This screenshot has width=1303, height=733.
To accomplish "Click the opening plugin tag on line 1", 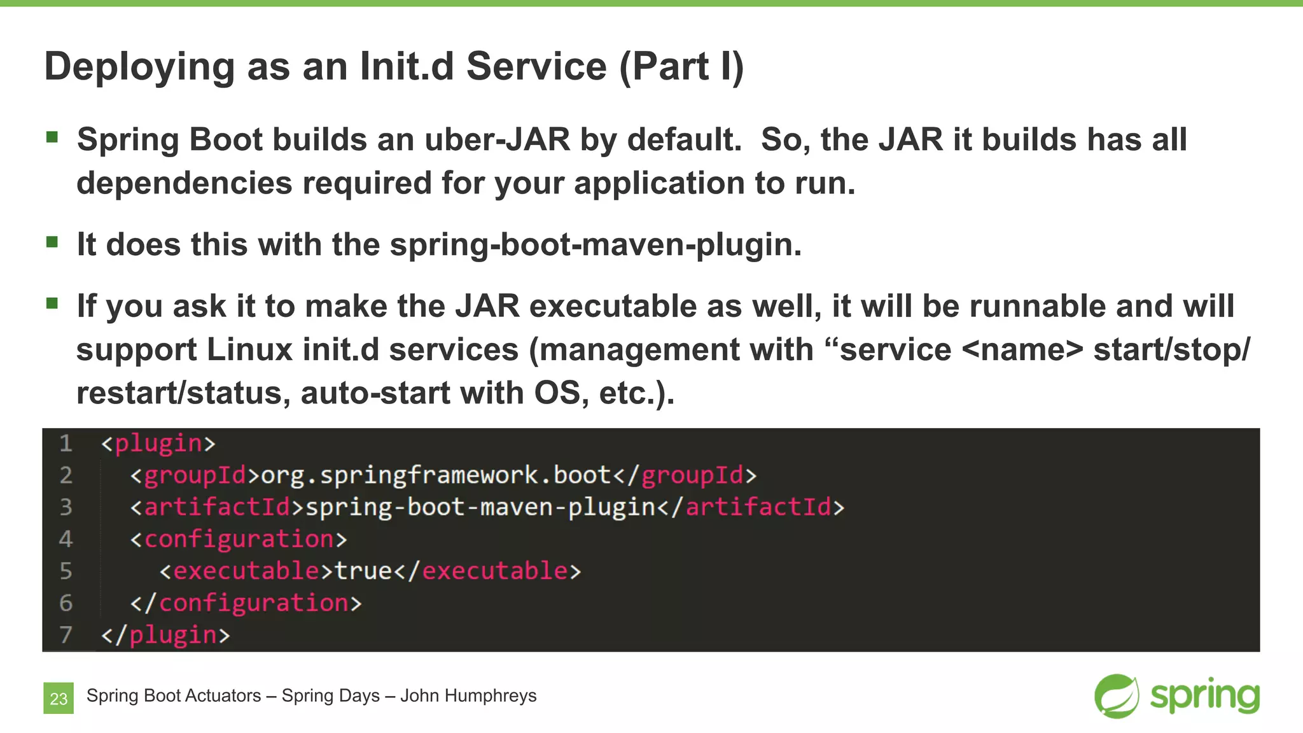I will coord(158,443).
